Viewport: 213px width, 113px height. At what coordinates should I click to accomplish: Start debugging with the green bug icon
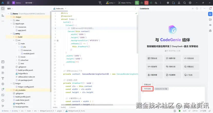pos(142,3)
